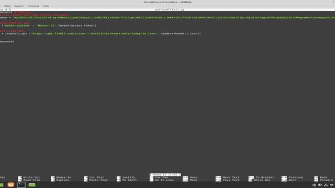335x188 pixels.
Task: Open the Help menu
Action: (x=46, y=6)
